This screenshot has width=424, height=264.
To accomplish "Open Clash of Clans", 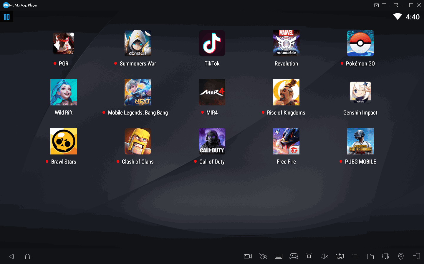I will (x=138, y=141).
